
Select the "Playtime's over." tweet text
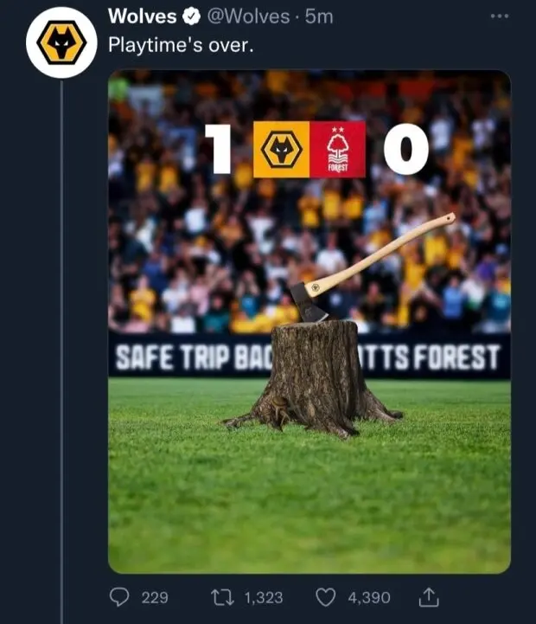click(x=181, y=45)
